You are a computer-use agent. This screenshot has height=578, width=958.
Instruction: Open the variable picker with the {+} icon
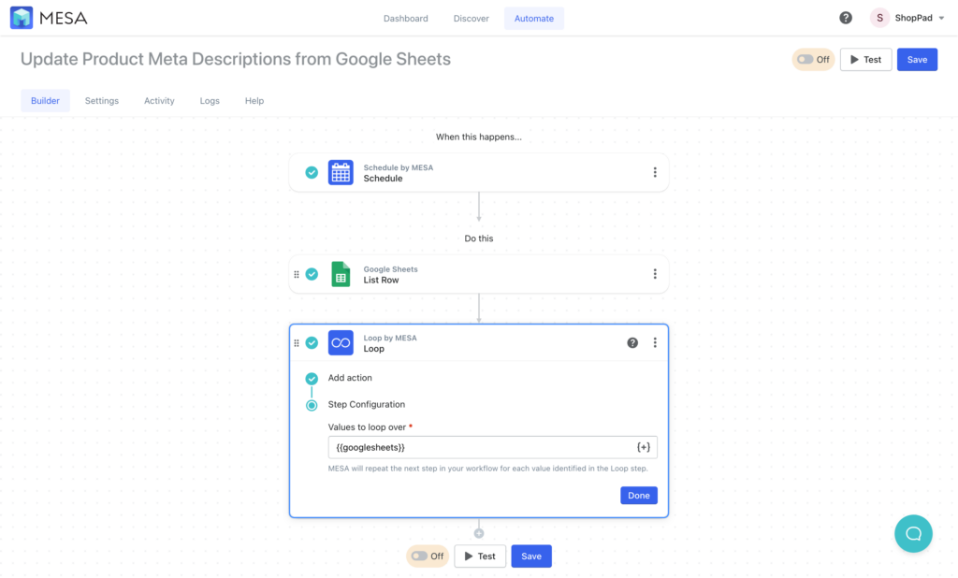pyautogui.click(x=643, y=447)
